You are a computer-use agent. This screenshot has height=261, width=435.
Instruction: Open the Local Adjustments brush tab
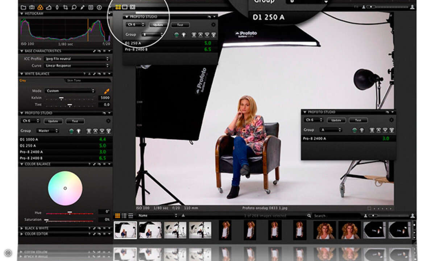point(82,7)
